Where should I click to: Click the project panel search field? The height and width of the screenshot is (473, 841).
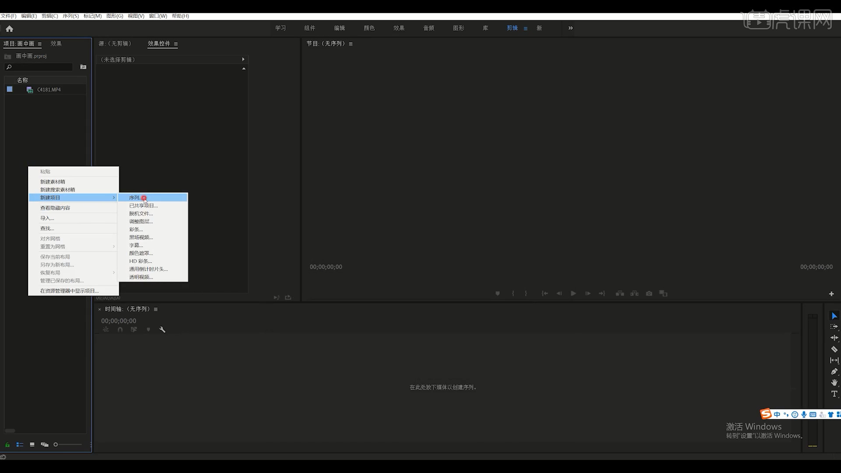tap(39, 67)
